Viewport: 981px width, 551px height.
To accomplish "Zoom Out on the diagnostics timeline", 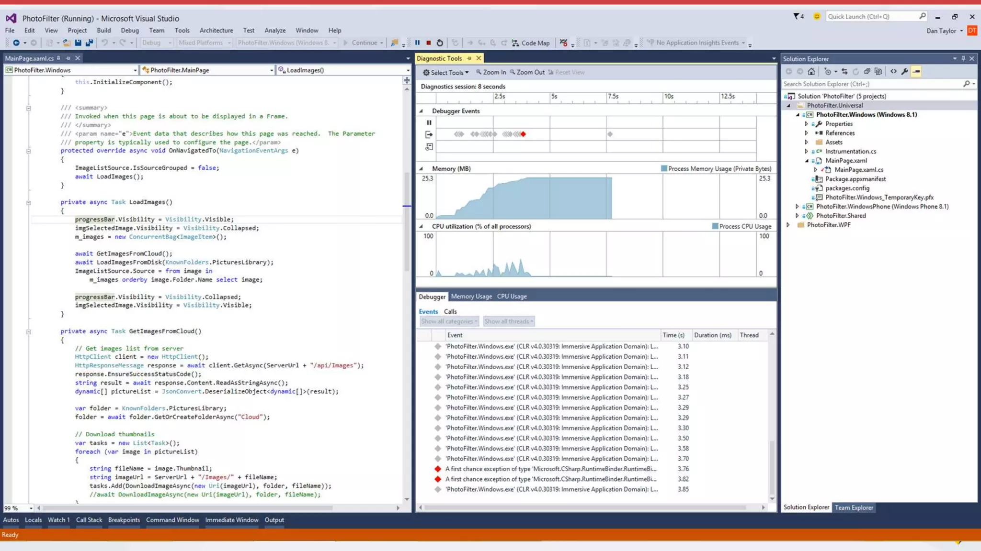I will coord(527,72).
